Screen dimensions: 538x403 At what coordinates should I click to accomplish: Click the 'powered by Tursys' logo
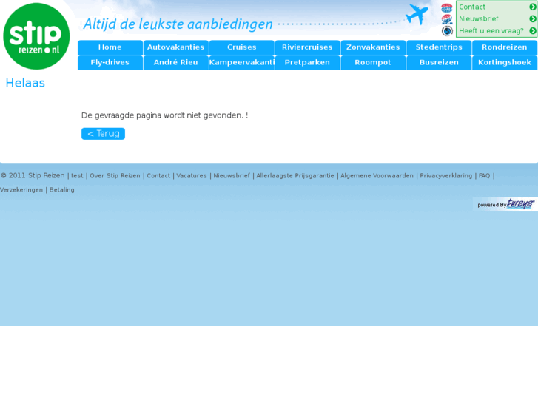pos(505,204)
